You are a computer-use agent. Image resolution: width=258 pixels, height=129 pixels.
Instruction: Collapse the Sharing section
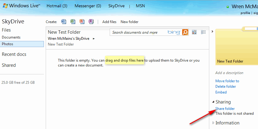pyautogui.click(x=213, y=102)
